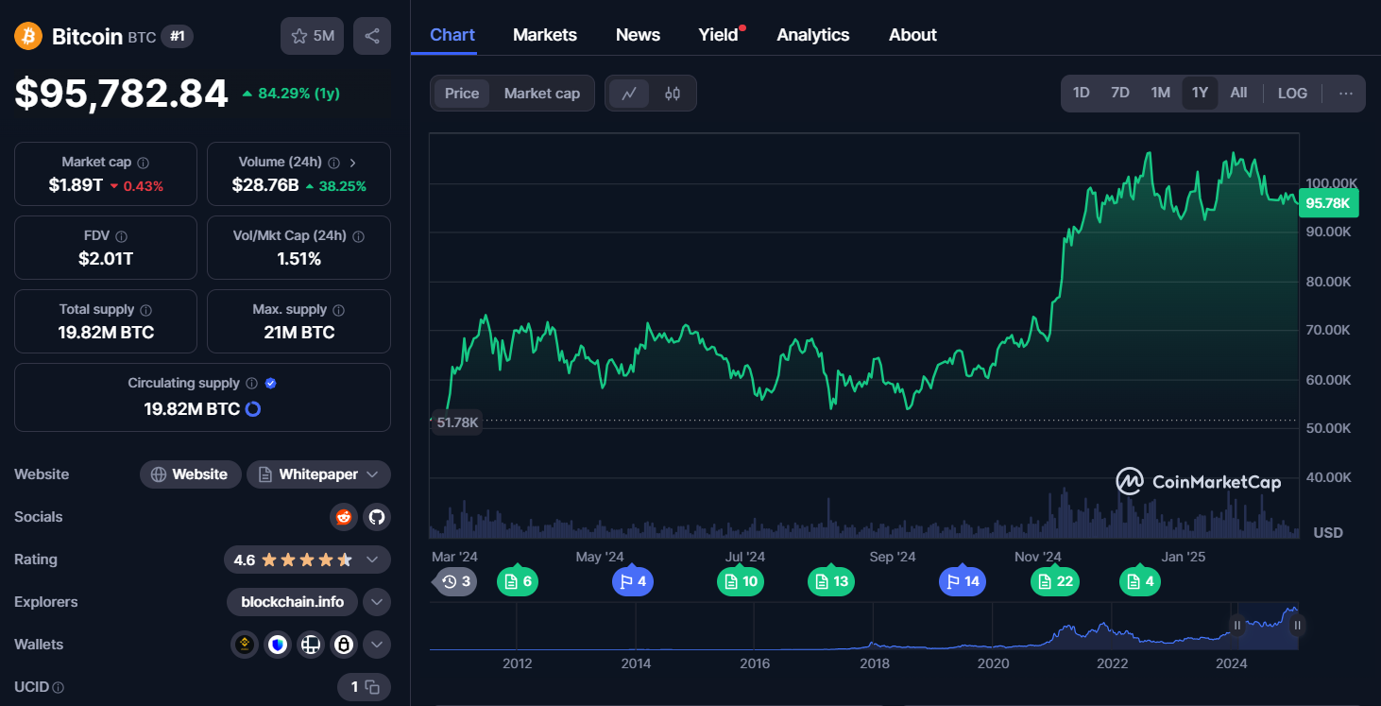Select the Price chart toggle

(x=462, y=94)
